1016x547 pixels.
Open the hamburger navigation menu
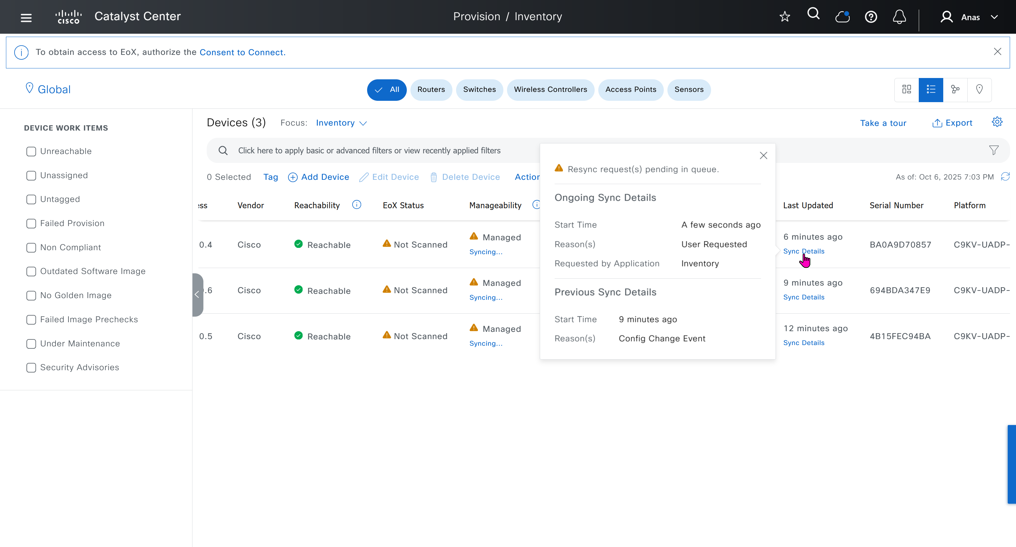coord(26,17)
